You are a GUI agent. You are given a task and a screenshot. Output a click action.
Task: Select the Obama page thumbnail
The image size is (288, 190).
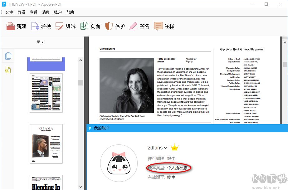(x=46, y=144)
